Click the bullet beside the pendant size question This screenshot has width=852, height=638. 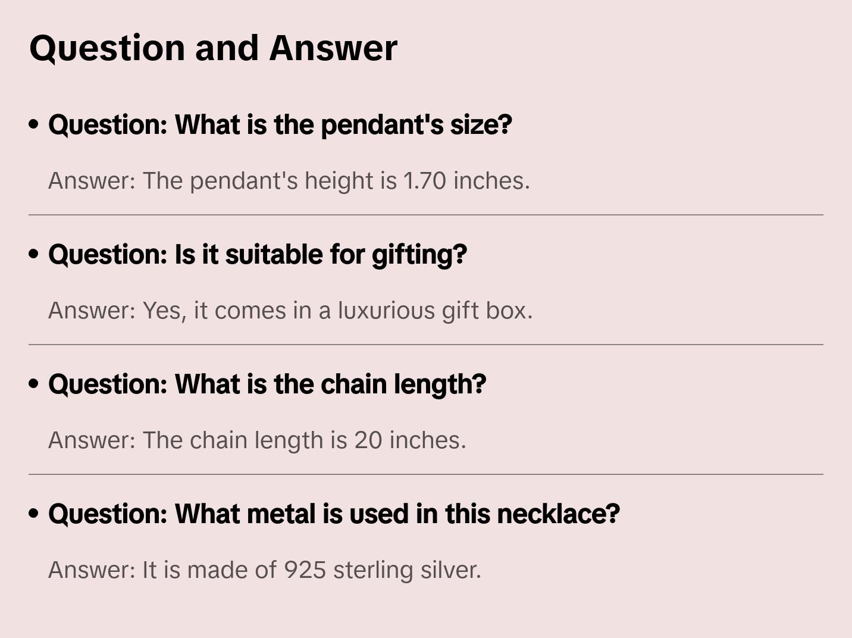pos(34,124)
